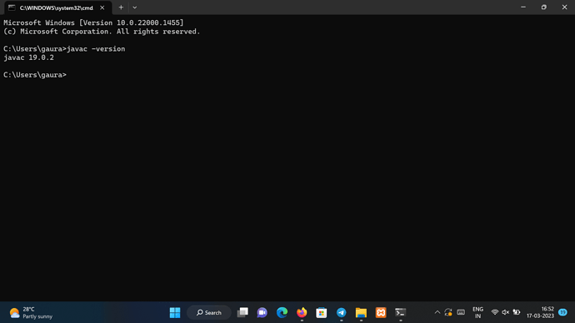The height and width of the screenshot is (323, 575).
Task: Open clock and calendar 16:52
Action: pyautogui.click(x=540, y=312)
